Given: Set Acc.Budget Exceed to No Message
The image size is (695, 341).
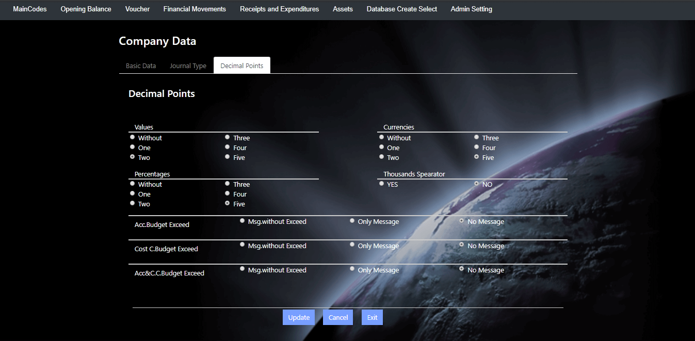Looking at the screenshot, I should (462, 221).
